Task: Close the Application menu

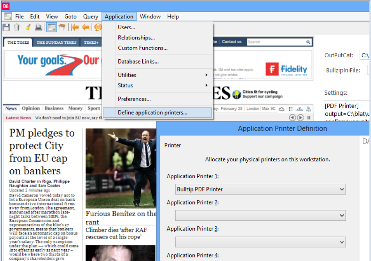Action: pos(119,16)
